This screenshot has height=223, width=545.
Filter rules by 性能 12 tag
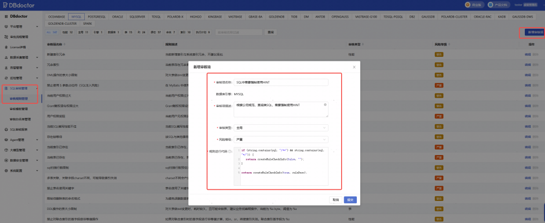(68, 32)
